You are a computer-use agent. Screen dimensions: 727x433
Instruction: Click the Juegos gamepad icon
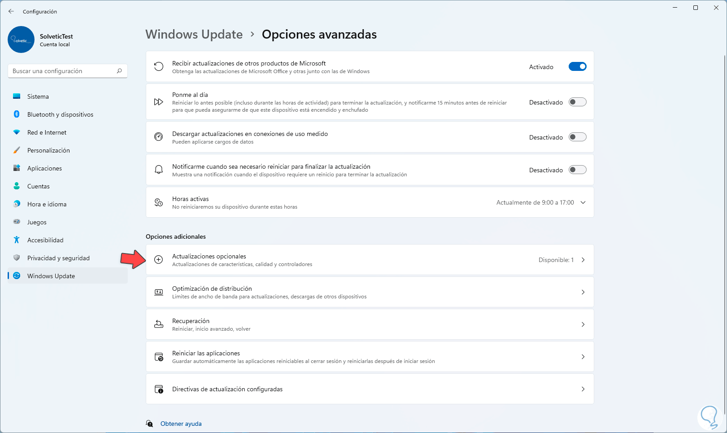17,222
